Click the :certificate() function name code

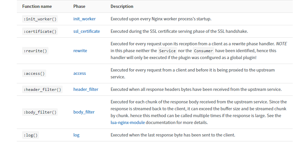[x=40, y=31]
